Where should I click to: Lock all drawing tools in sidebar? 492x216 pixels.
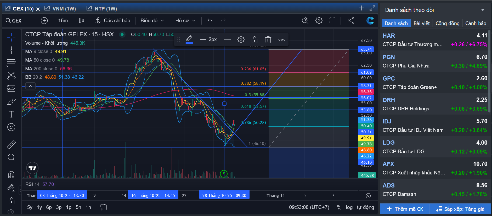(11, 201)
